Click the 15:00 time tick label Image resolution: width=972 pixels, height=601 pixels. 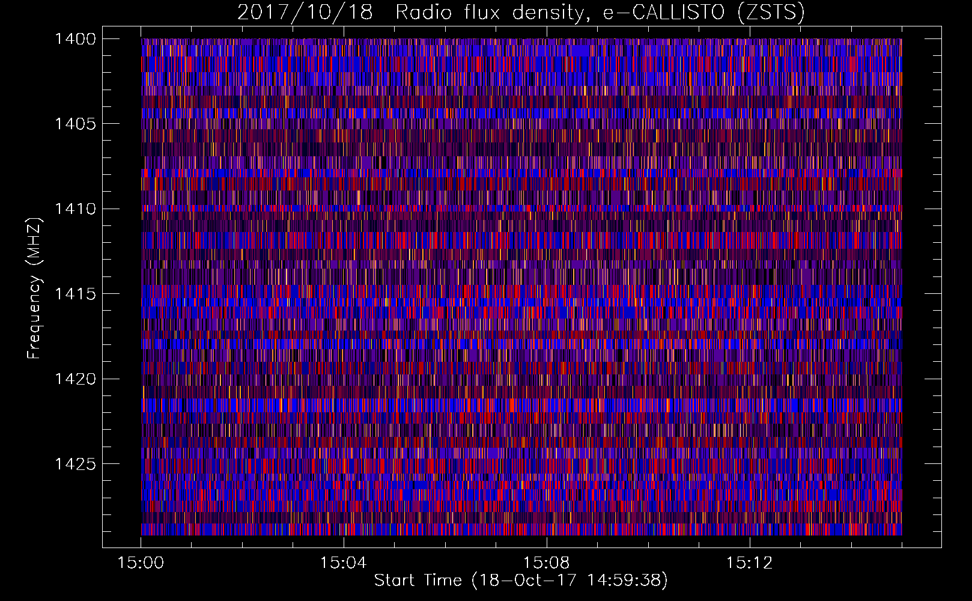[141, 563]
